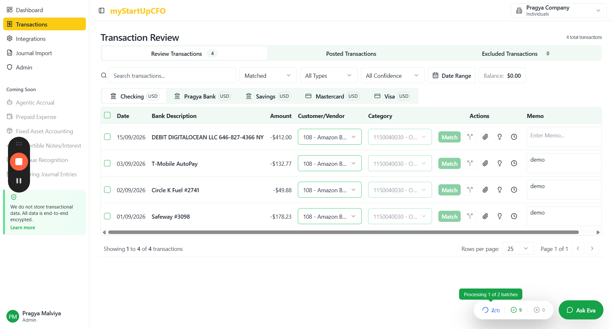Open the Matched status filter dropdown
613x329 pixels.
pos(268,76)
